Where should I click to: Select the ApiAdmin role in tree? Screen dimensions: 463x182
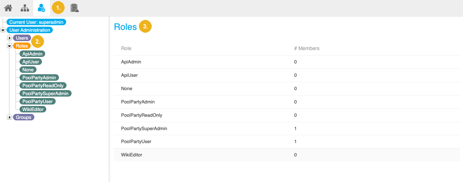pos(33,54)
